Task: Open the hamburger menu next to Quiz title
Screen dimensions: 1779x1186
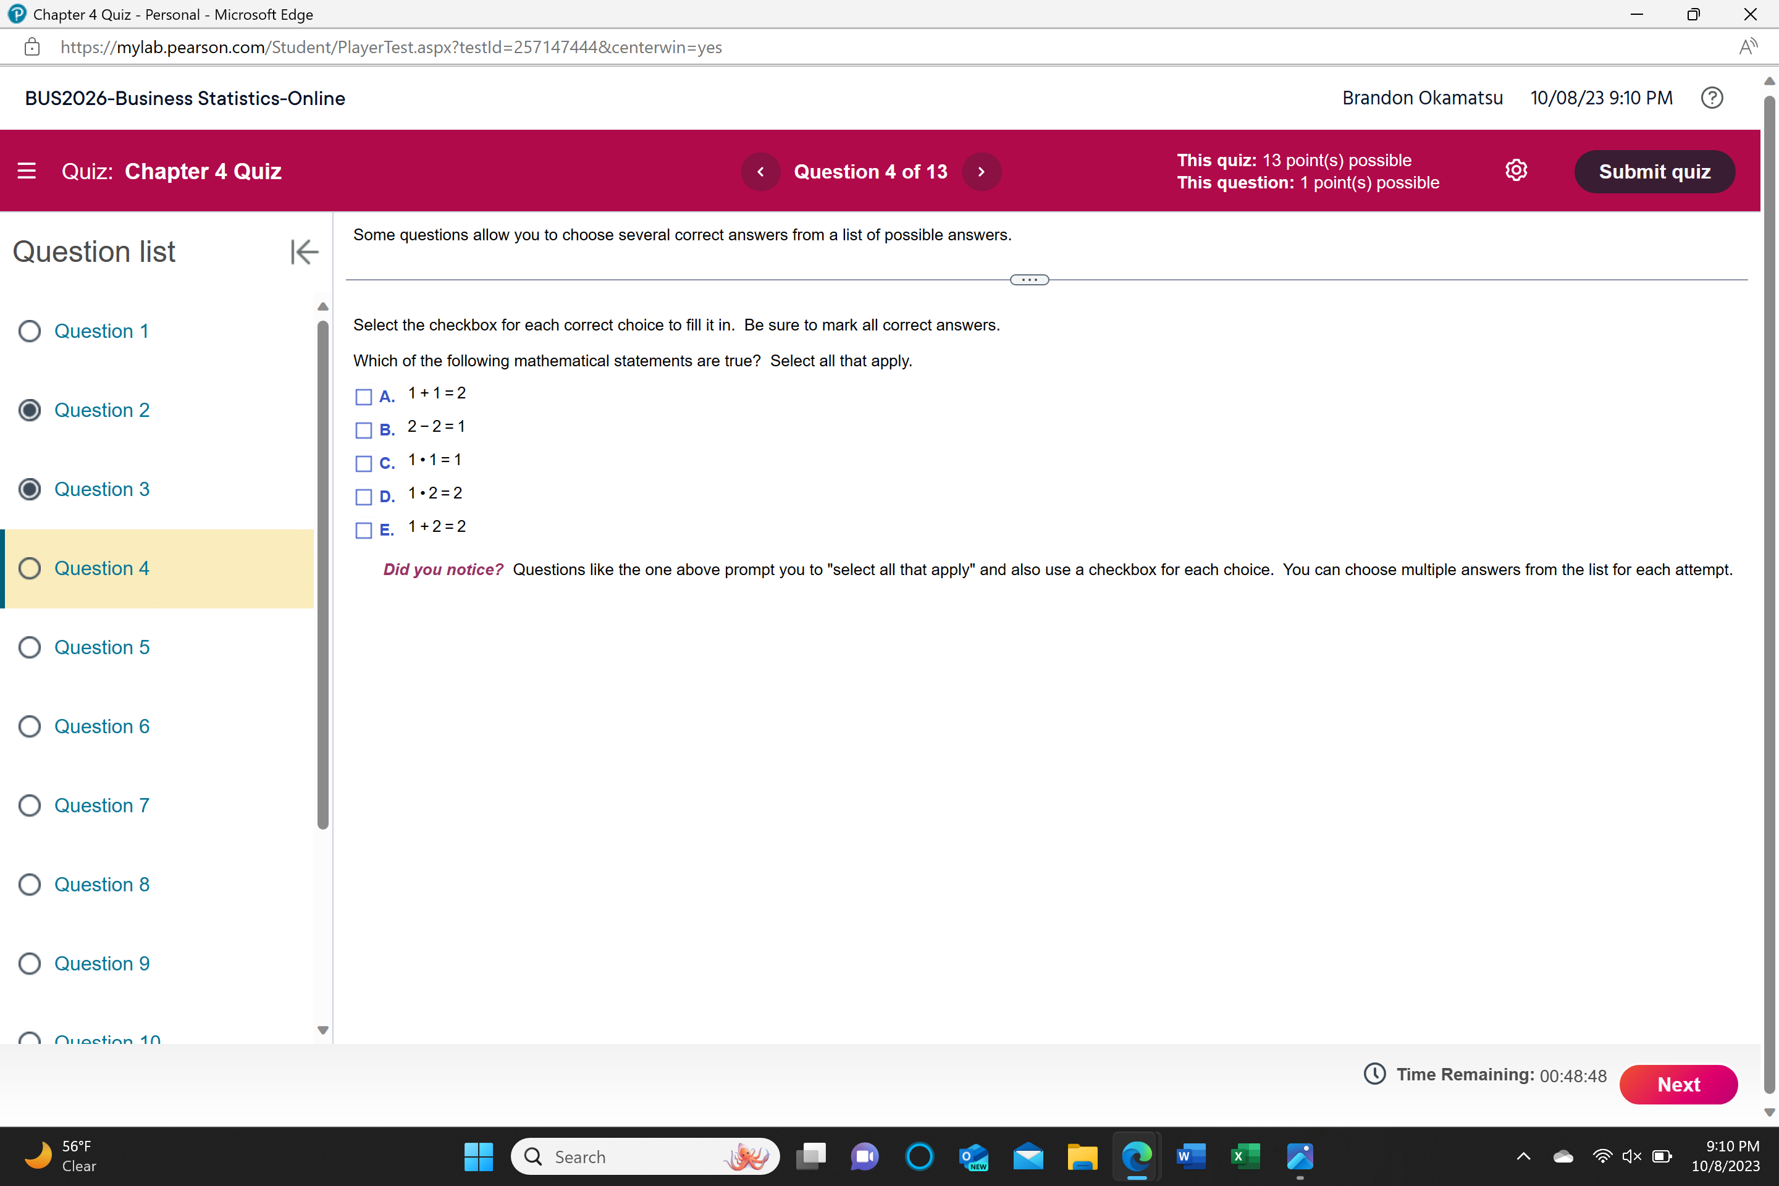Action: click(x=27, y=171)
